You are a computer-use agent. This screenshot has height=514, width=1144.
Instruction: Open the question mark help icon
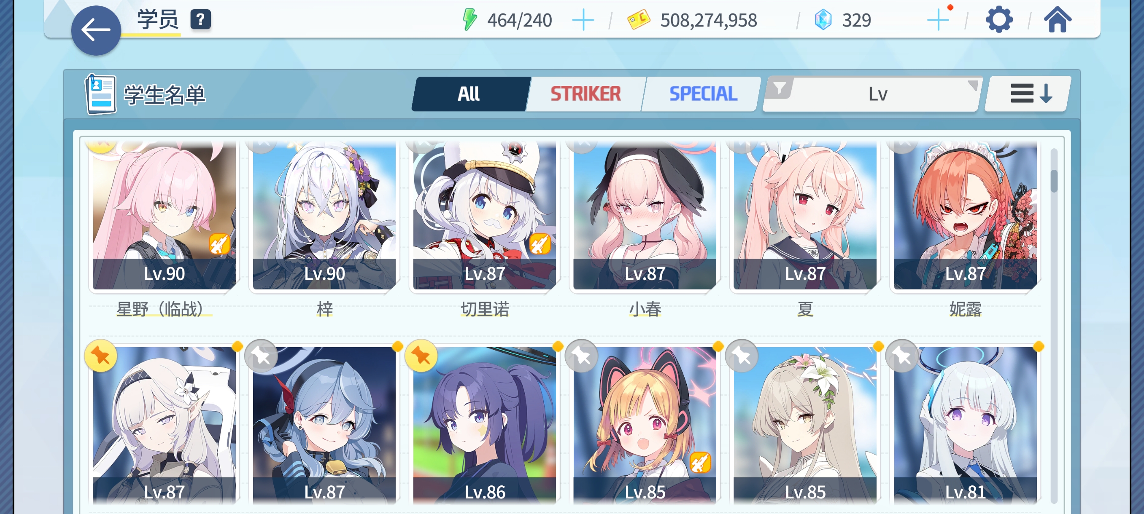[200, 19]
